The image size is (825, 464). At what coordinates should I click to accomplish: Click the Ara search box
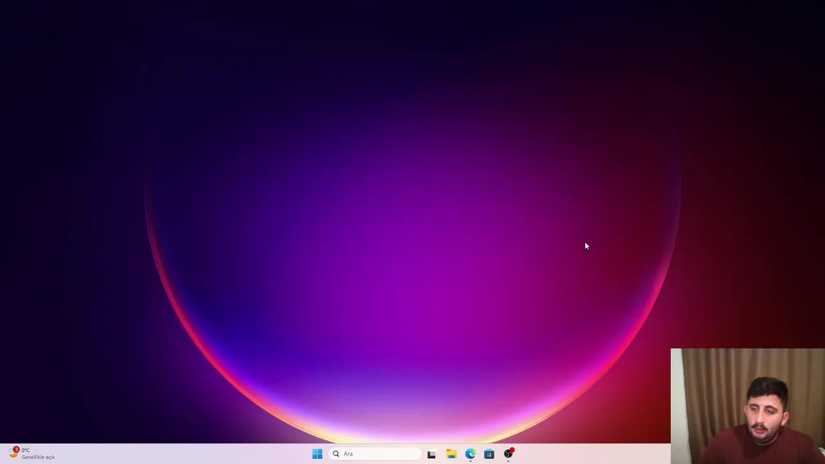[x=375, y=454]
